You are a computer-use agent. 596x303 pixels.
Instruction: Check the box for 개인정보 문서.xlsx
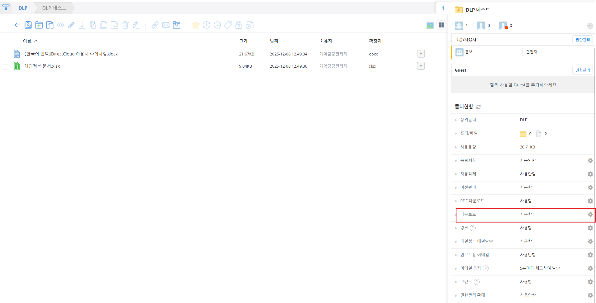(x=6, y=67)
